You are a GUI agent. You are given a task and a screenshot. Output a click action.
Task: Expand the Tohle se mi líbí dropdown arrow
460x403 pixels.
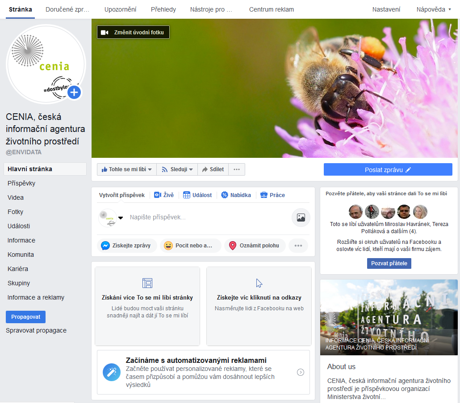150,169
